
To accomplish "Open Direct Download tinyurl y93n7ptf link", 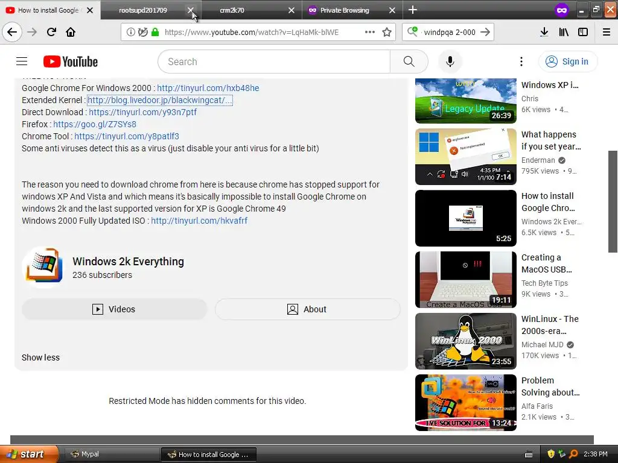I will click(x=142, y=112).
